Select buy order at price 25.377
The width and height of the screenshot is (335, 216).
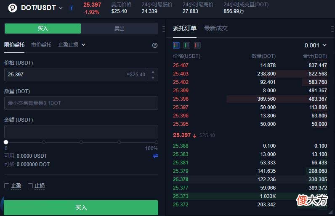250,187
